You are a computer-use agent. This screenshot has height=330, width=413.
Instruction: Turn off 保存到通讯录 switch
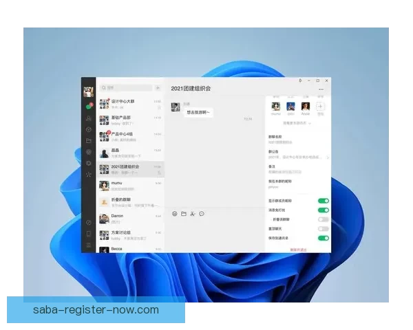(323, 238)
